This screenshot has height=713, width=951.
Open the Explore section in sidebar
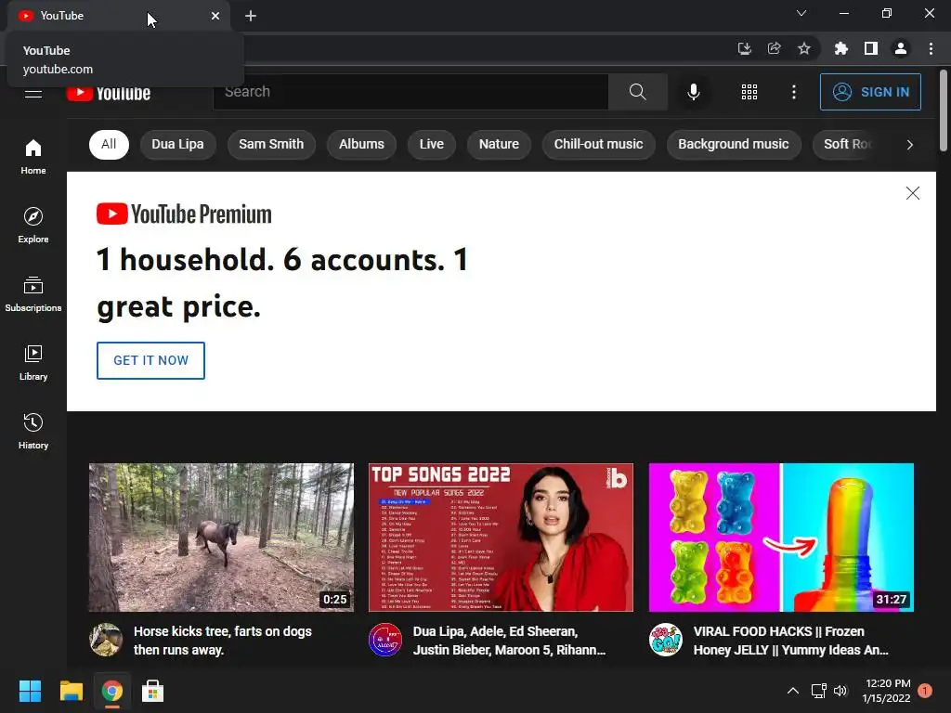[x=33, y=225]
